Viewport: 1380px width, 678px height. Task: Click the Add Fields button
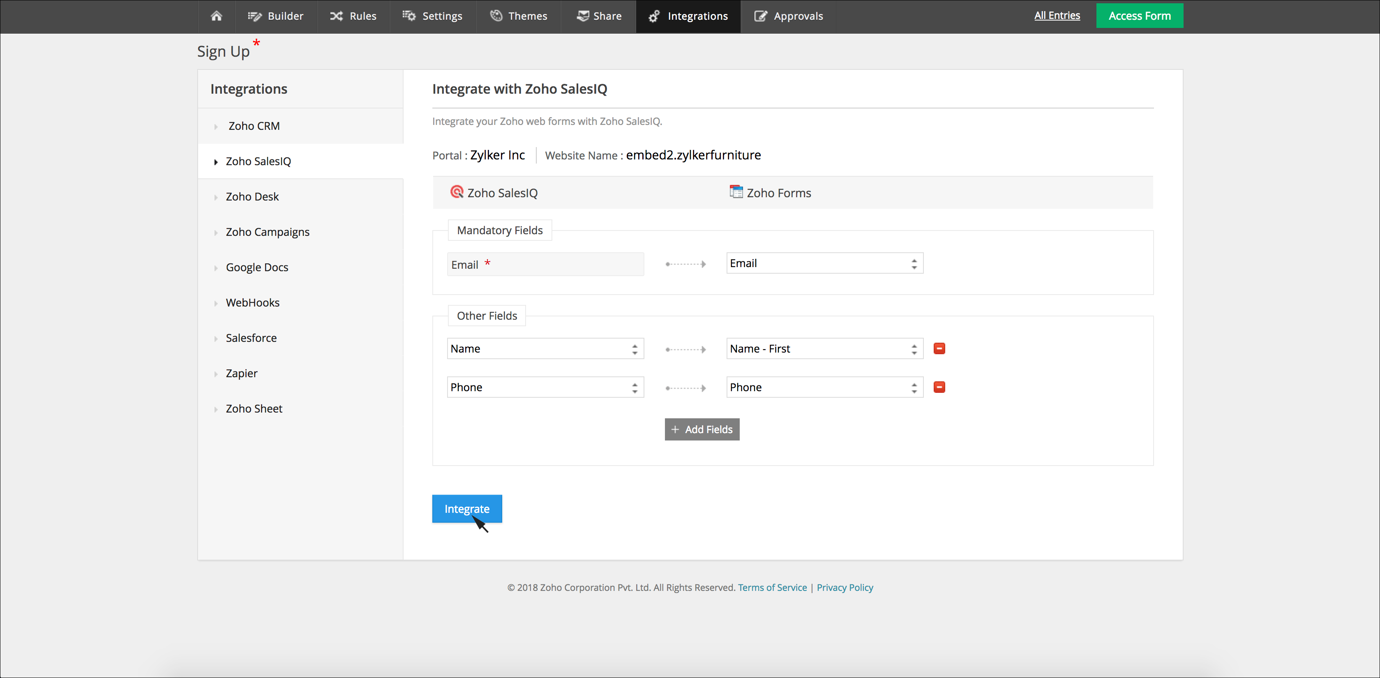point(702,429)
